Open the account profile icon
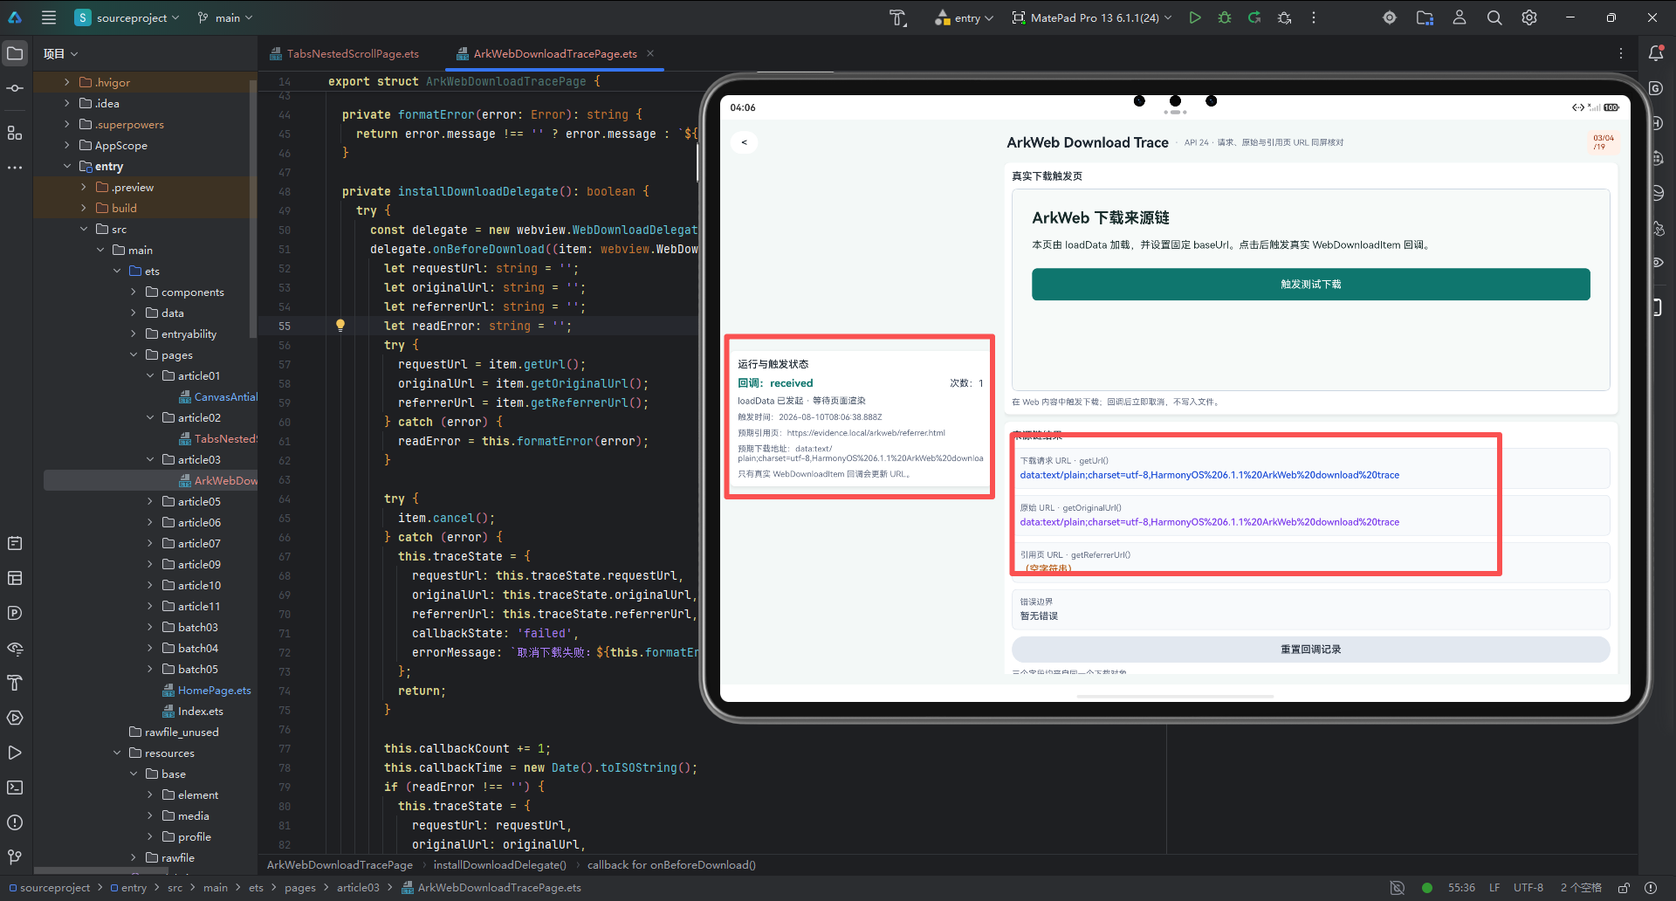This screenshot has height=901, width=1676. click(1460, 17)
